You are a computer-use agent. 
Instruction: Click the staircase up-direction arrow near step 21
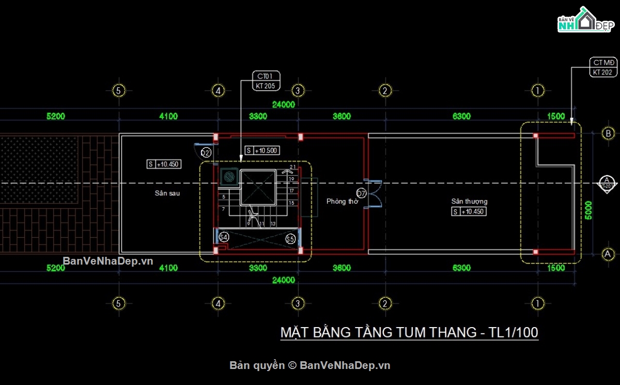[x=286, y=172]
